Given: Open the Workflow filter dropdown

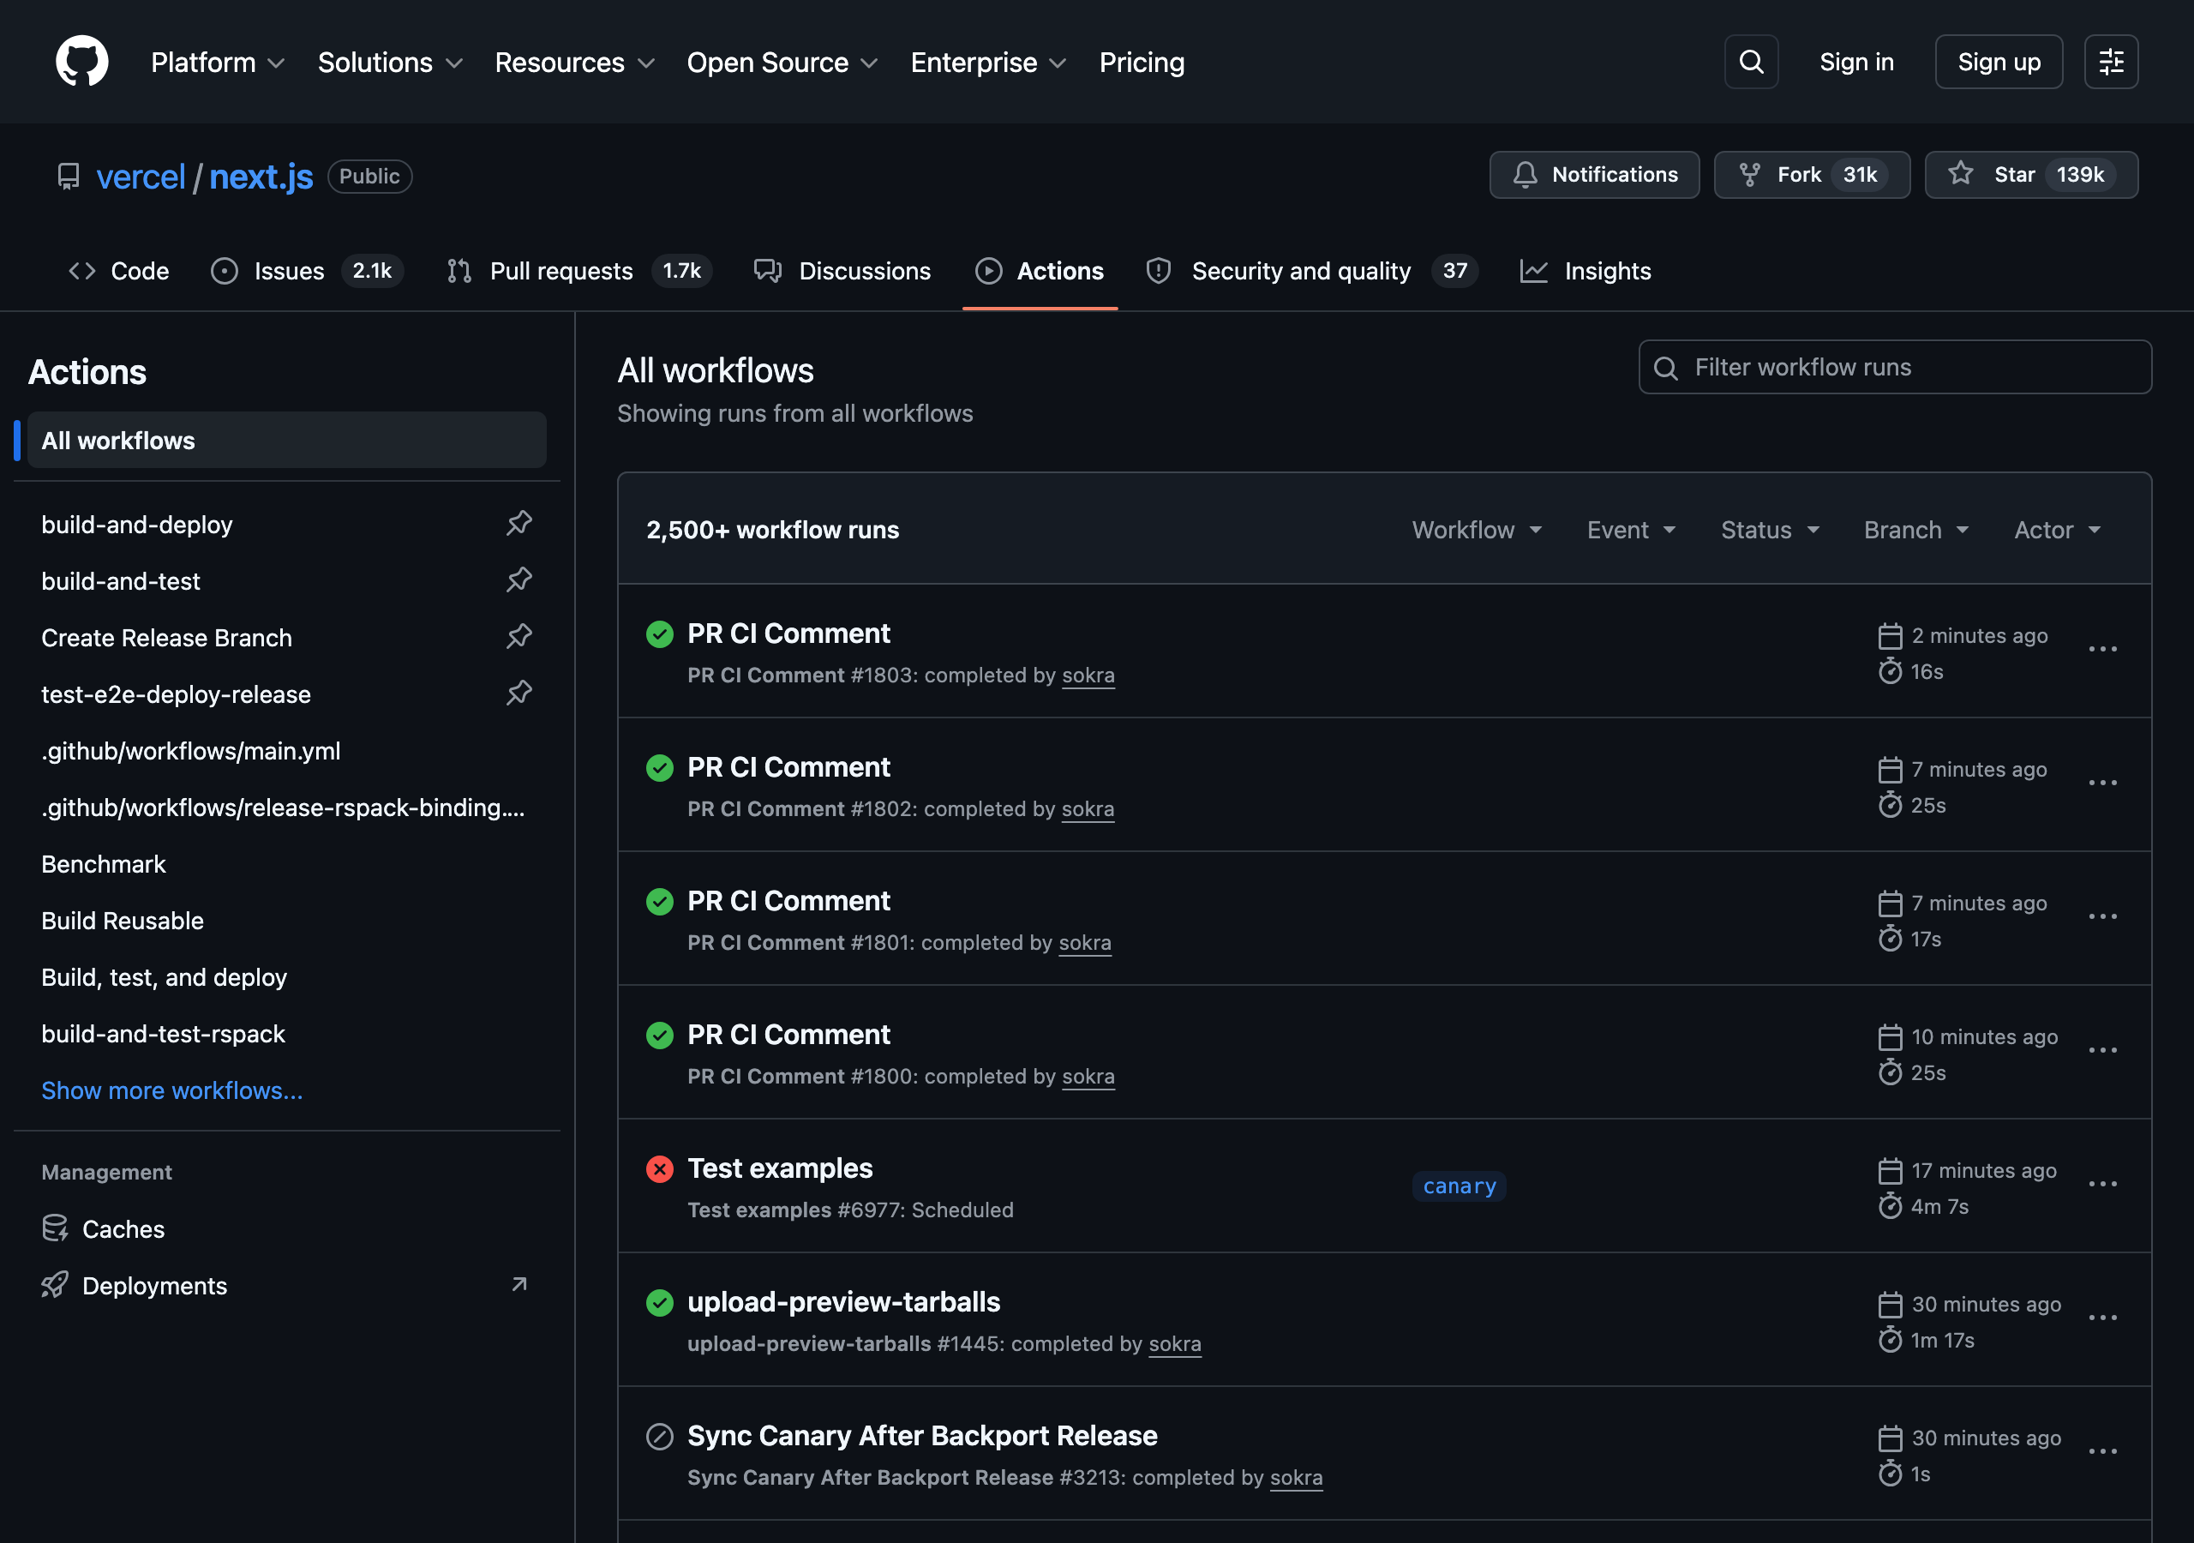Looking at the screenshot, I should coord(1478,531).
